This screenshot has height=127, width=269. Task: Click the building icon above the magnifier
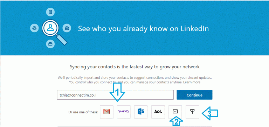coord(50,12)
